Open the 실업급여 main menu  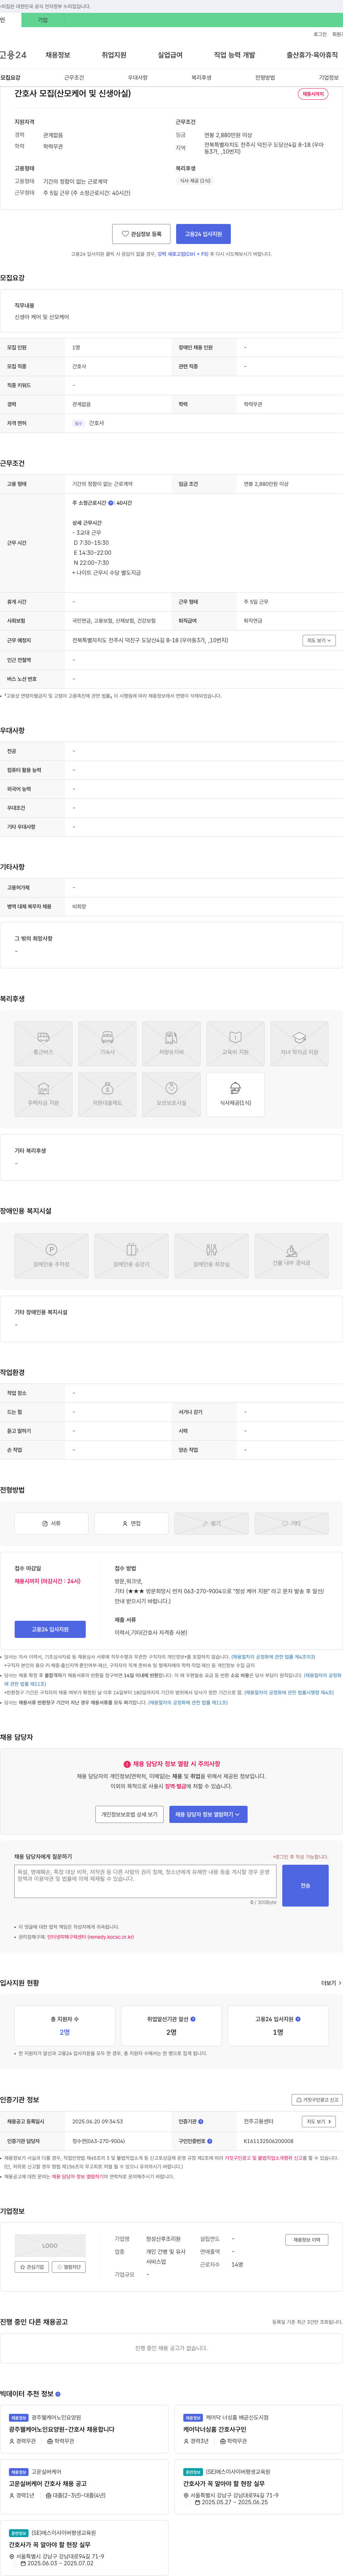(x=170, y=55)
